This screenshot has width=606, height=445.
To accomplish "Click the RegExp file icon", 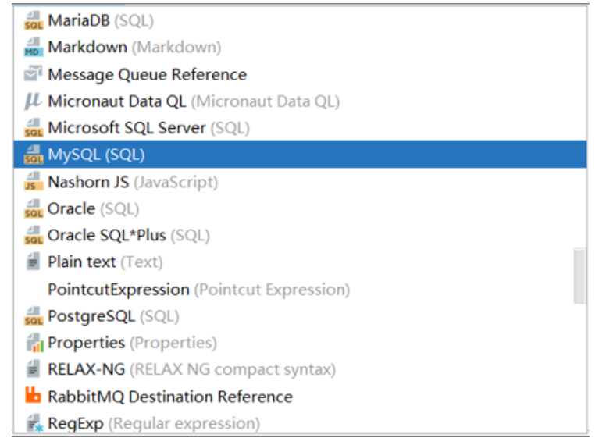I will tap(34, 424).
